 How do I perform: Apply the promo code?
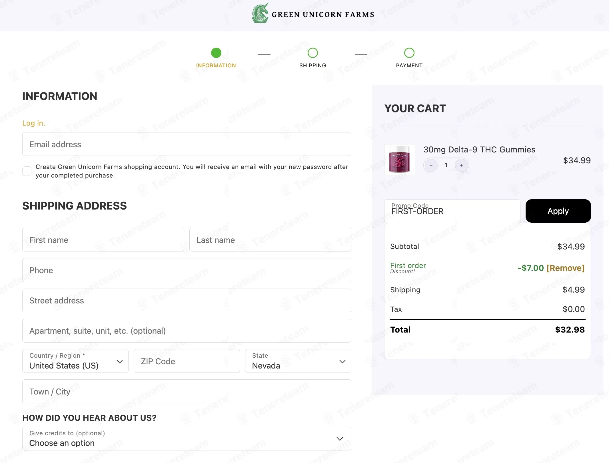558,211
